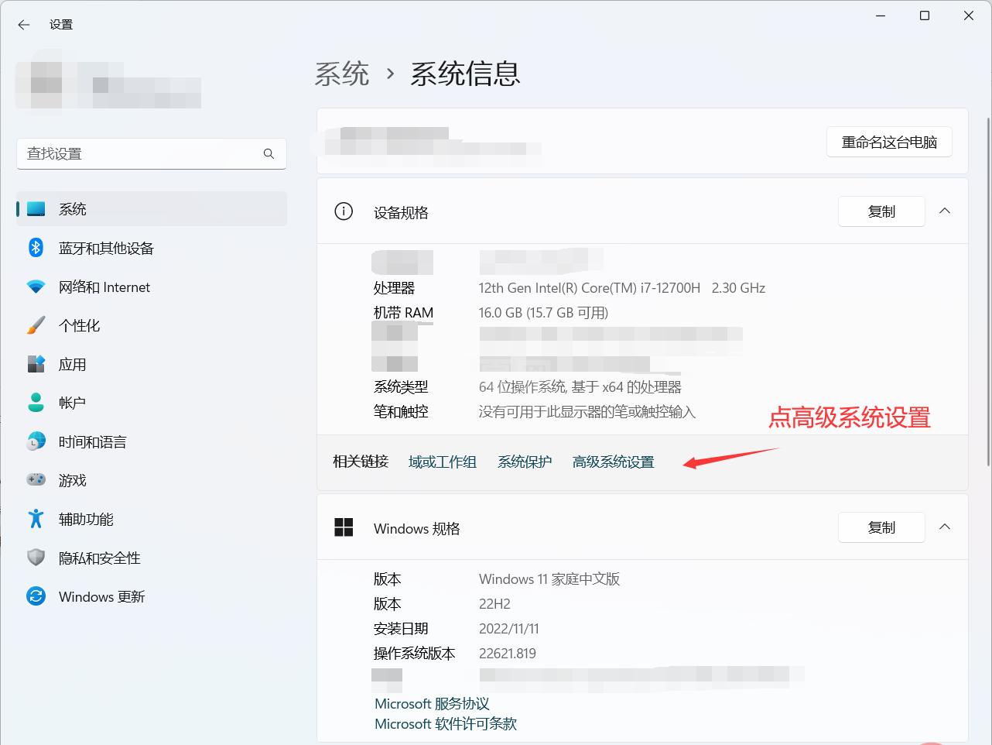Click the 帐户 person icon

(36, 403)
